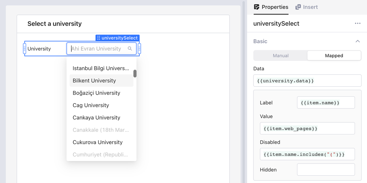The image size is (367, 183).
Task: Pick Cag University in the dropdown
Action: [x=91, y=105]
